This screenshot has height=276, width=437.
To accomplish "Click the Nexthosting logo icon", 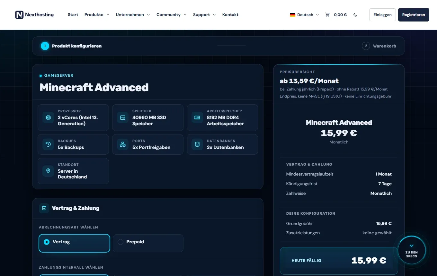I will point(19,15).
